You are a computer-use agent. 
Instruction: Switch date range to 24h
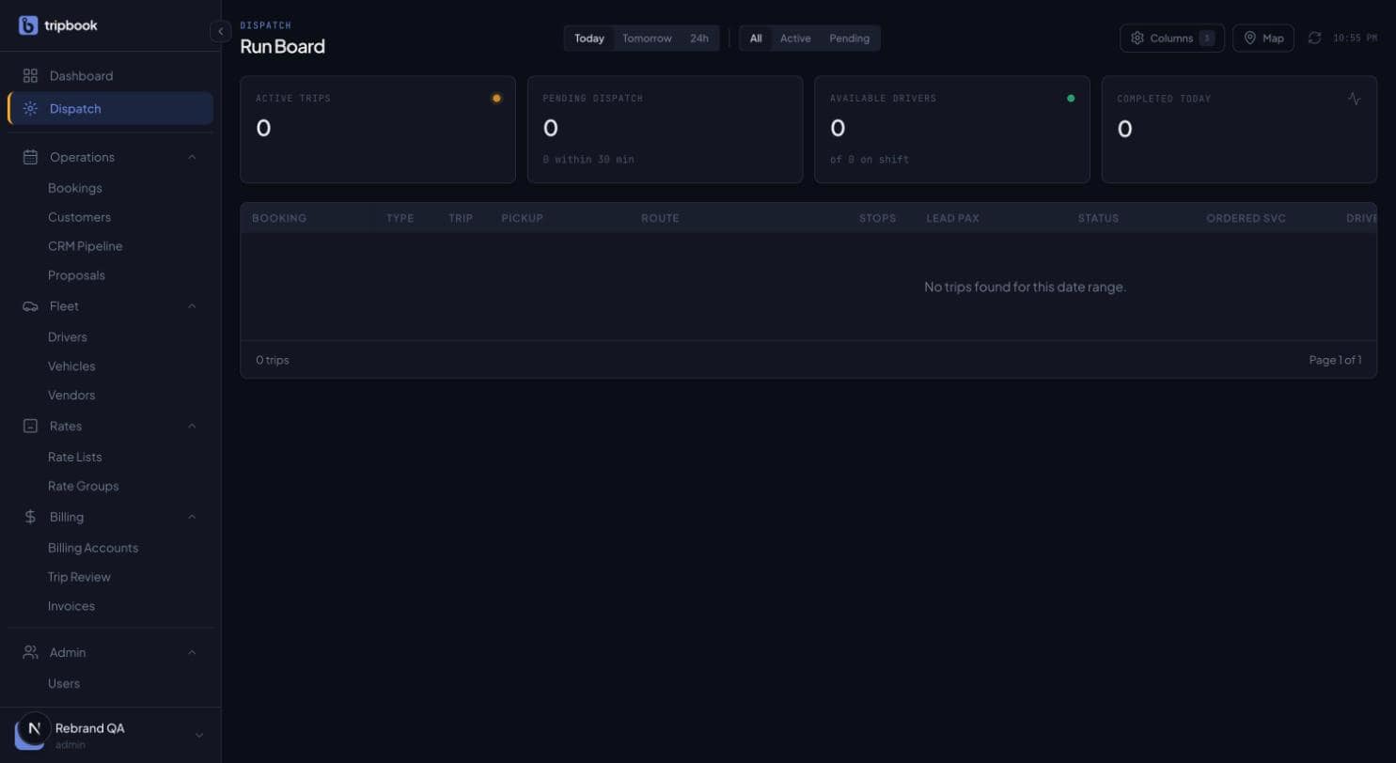point(699,39)
